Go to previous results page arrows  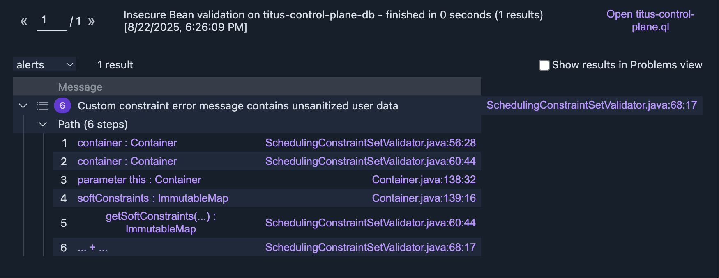[24, 21]
